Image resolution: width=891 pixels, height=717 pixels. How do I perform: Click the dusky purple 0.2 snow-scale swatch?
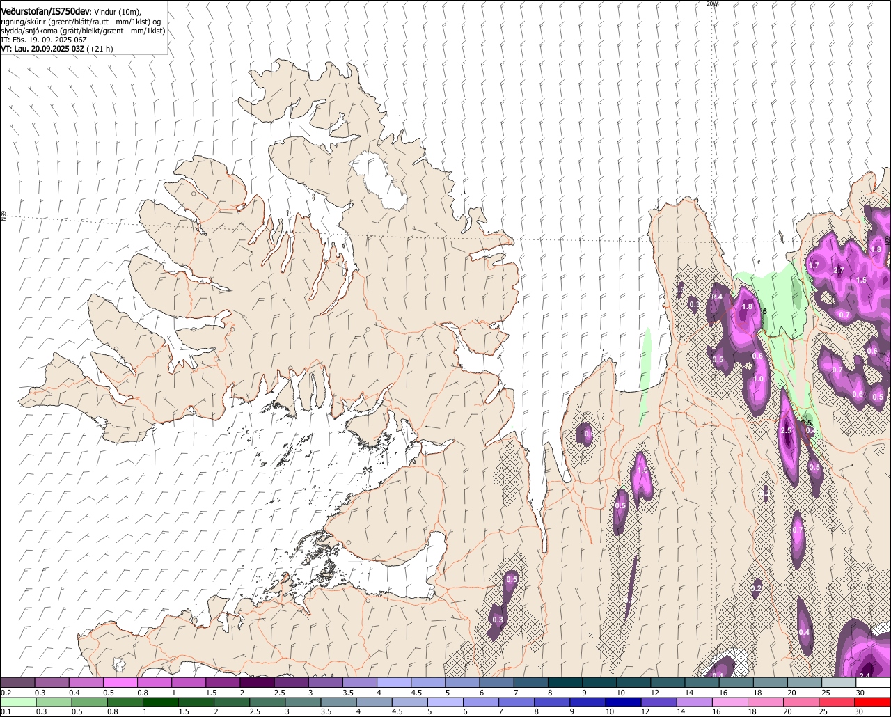click(17, 683)
